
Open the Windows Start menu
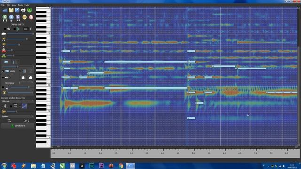(4, 166)
